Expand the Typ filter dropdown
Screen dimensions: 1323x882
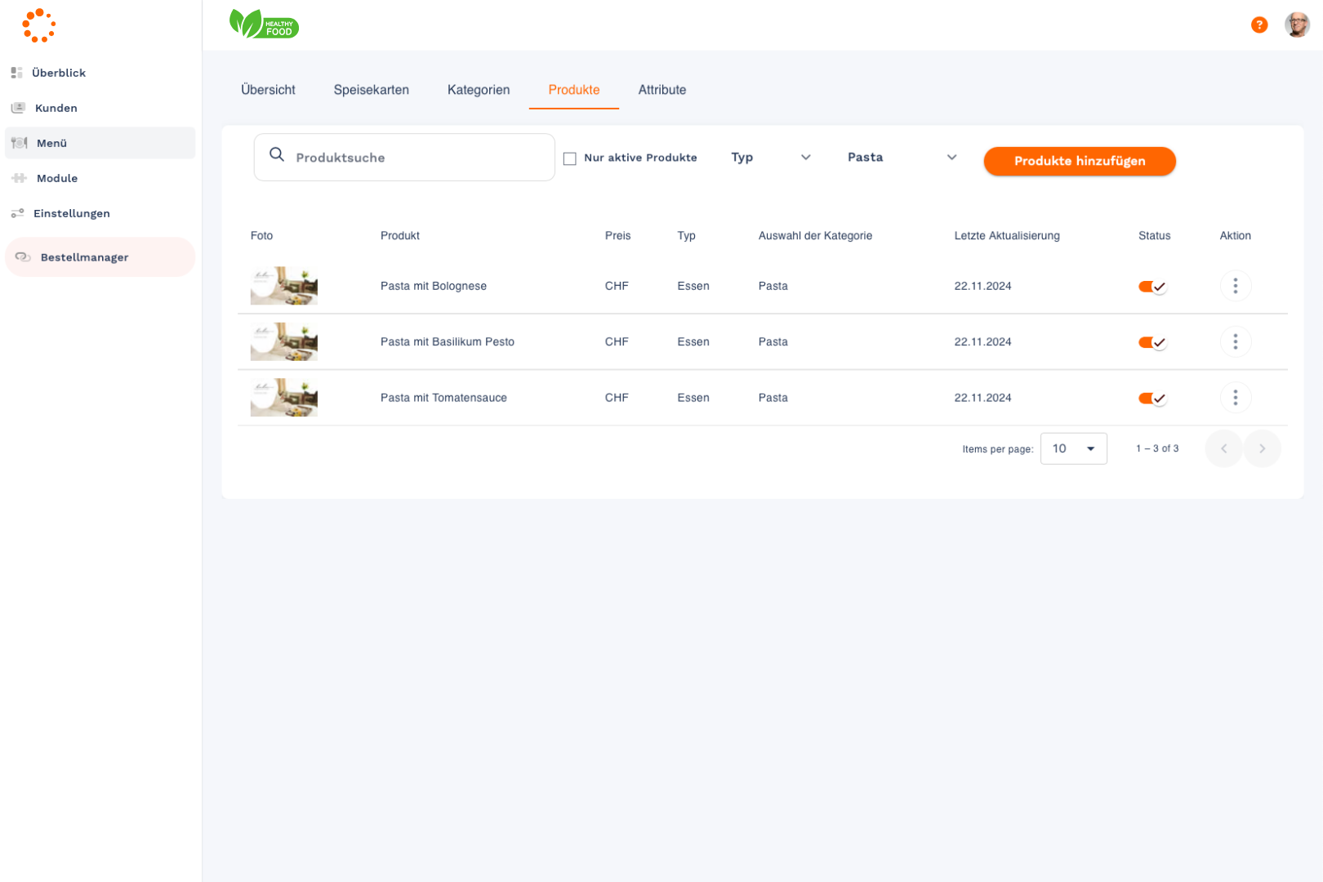[770, 158]
